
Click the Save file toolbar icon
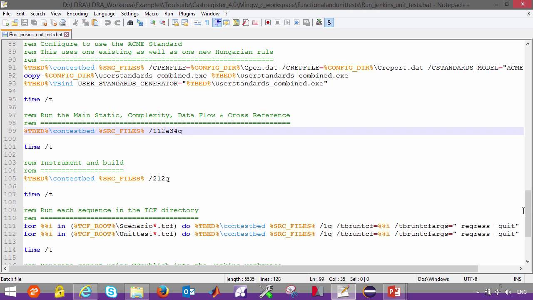click(25, 22)
